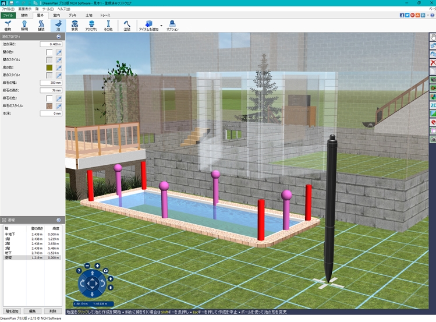Select the 舗装 paving path tool
Screen dimensions: 436x322
[41, 25]
